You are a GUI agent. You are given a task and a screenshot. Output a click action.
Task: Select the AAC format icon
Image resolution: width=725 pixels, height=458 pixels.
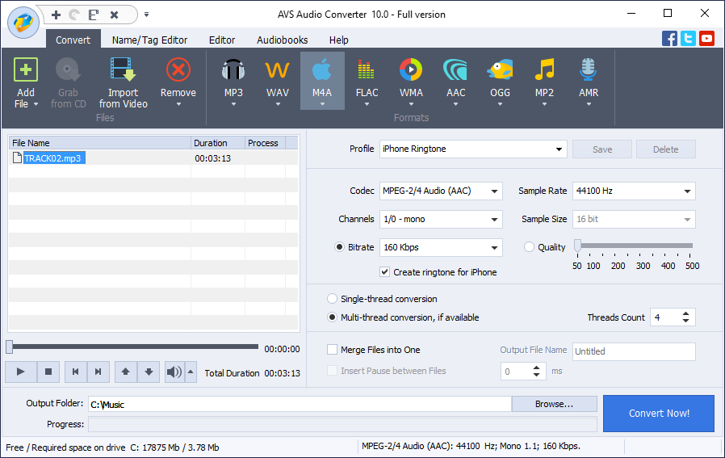tap(455, 69)
